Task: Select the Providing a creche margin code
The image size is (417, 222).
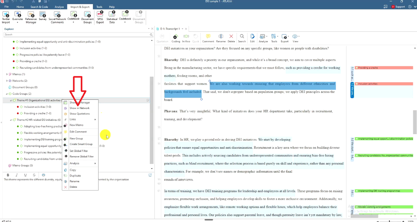Action: click(384, 68)
